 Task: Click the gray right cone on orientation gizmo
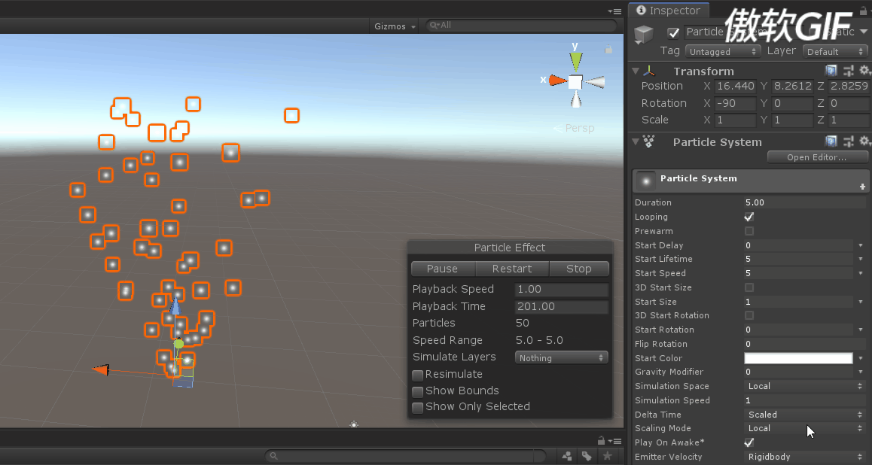tap(594, 82)
